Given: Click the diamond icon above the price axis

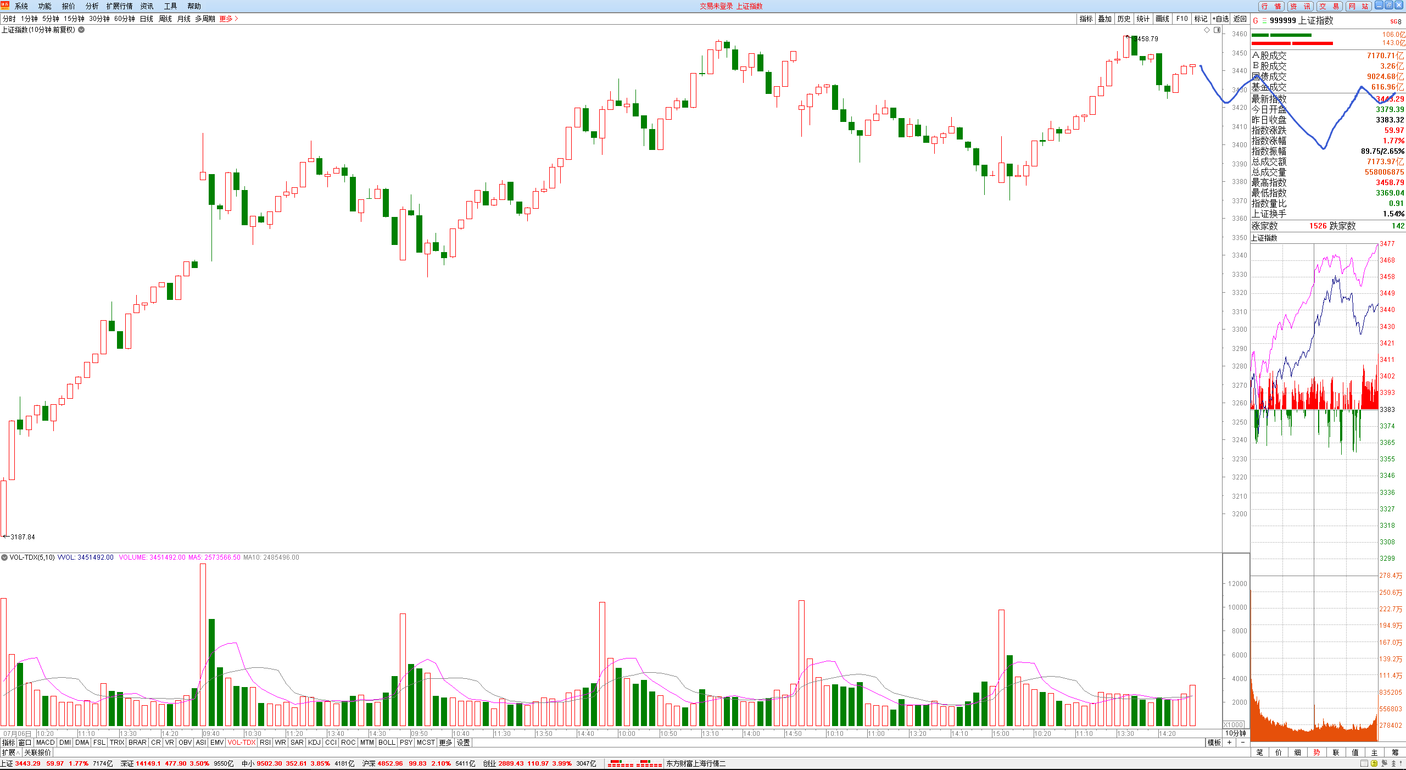Looking at the screenshot, I should (x=1207, y=30).
